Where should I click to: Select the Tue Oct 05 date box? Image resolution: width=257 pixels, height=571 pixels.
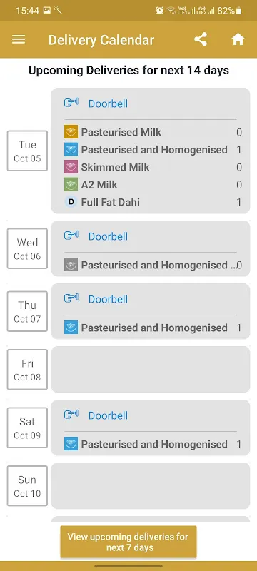[x=27, y=151]
